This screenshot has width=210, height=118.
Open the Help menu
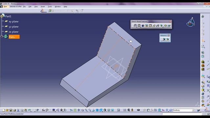tap(65, 7)
